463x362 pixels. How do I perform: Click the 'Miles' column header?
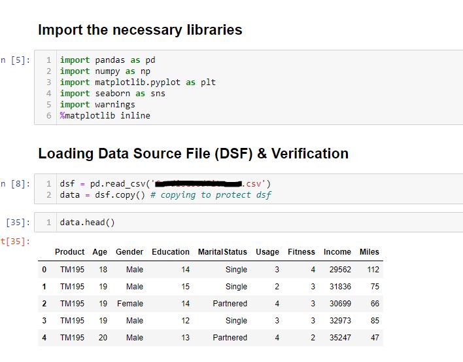click(x=369, y=252)
